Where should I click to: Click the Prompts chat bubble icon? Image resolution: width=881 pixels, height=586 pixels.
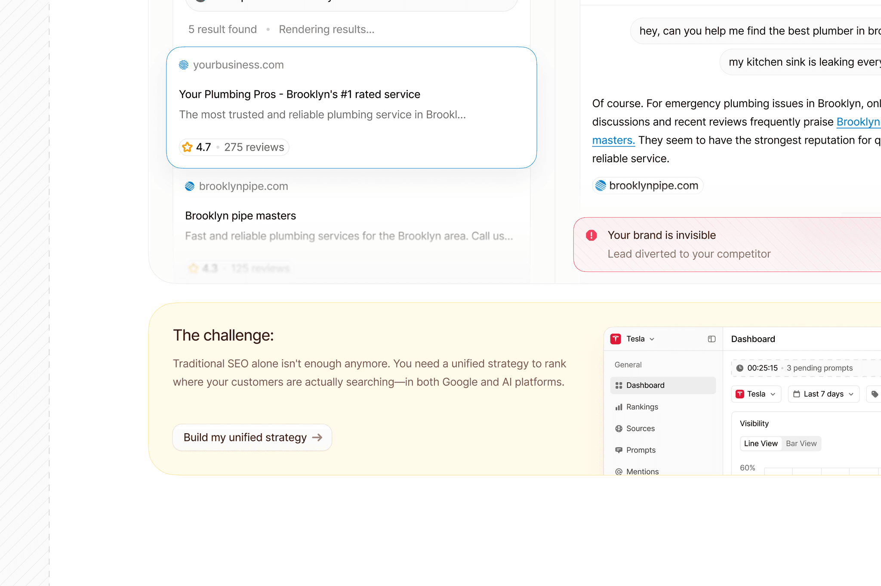coord(619,450)
